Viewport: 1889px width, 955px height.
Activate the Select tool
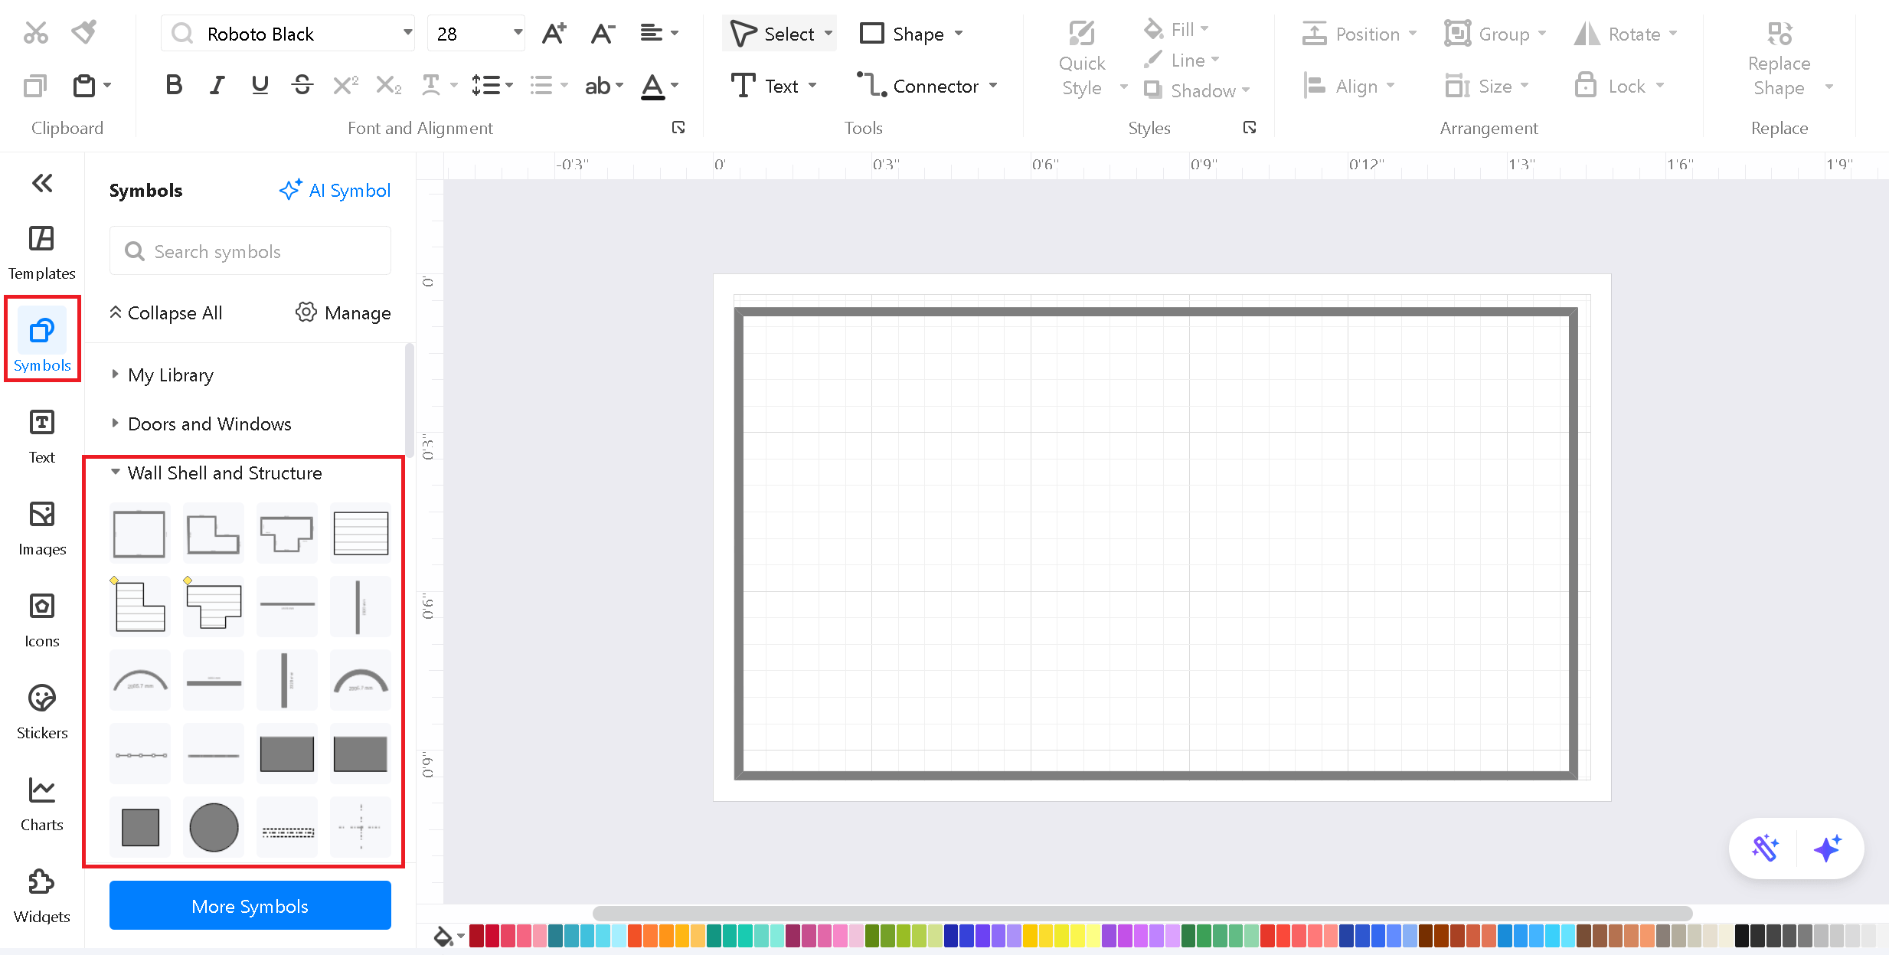(x=779, y=34)
